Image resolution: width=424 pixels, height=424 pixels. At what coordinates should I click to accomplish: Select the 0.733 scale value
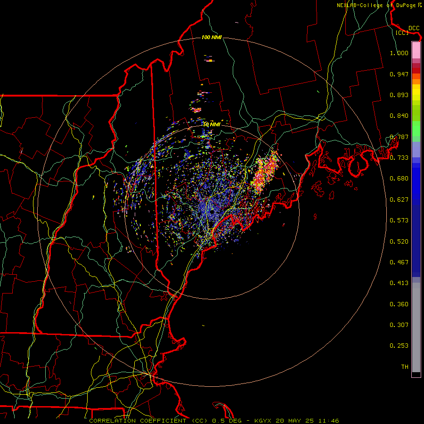point(399,158)
